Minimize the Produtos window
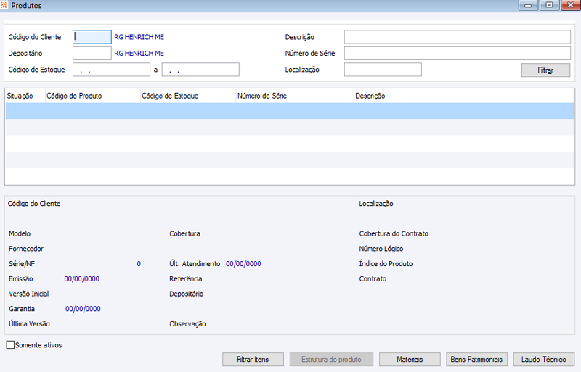Image resolution: width=581 pixels, height=372 pixels. 529,5
